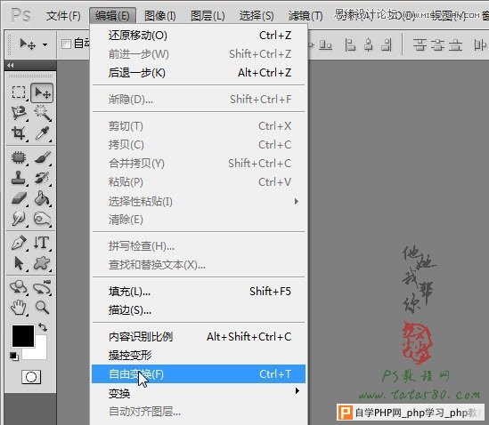This screenshot has width=489, height=425.
Task: Toggle the auto-select checkbox in options bar
Action: pos(66,44)
